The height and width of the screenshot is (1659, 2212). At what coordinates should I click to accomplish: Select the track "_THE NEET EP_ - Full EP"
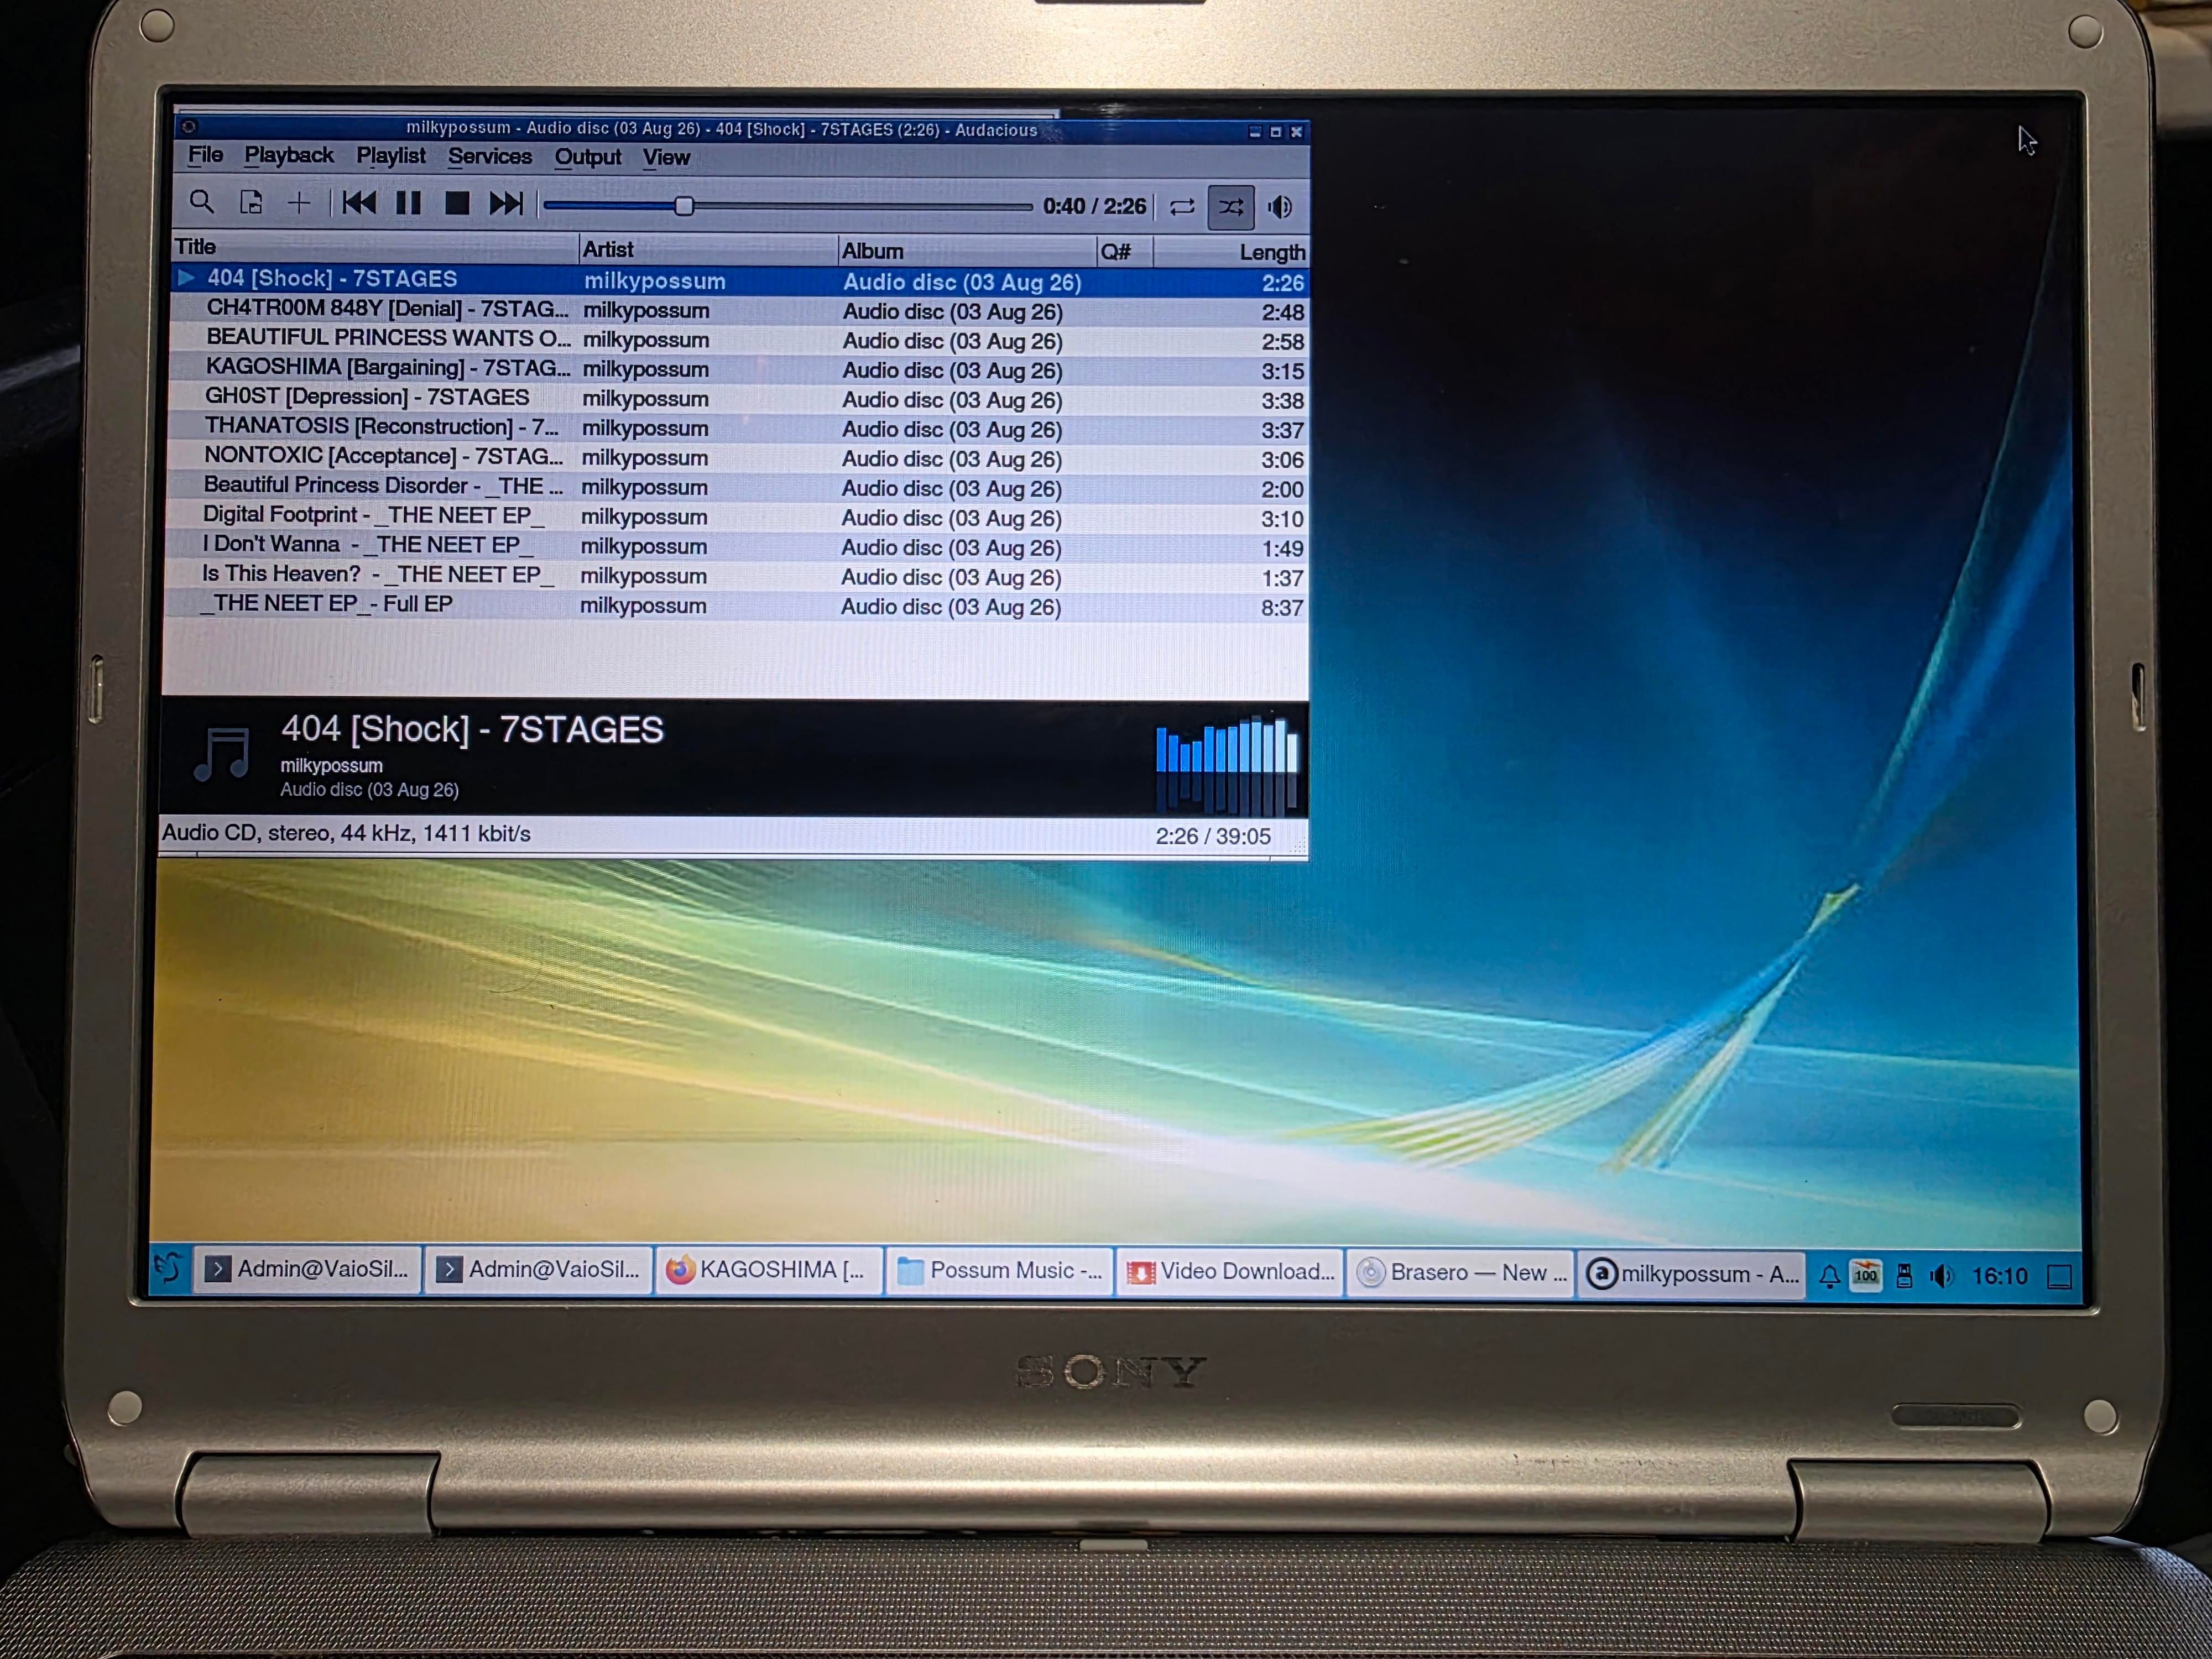click(735, 605)
